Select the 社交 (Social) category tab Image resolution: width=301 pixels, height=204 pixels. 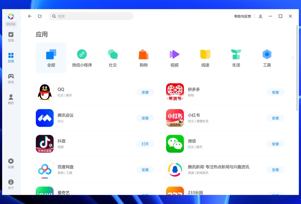coord(113,58)
